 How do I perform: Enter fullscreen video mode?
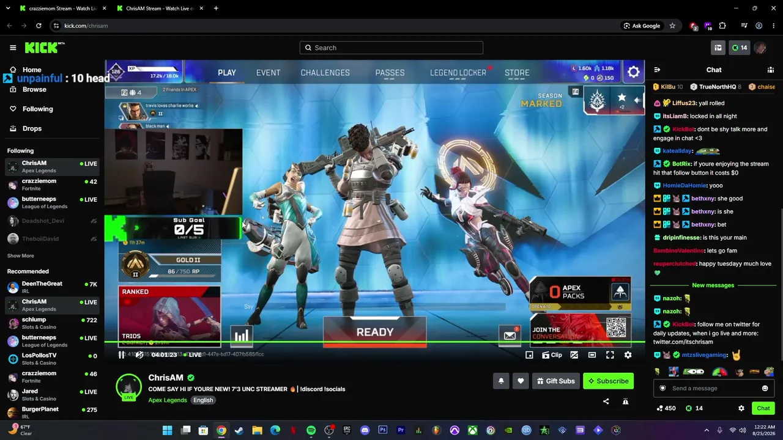[610, 354]
